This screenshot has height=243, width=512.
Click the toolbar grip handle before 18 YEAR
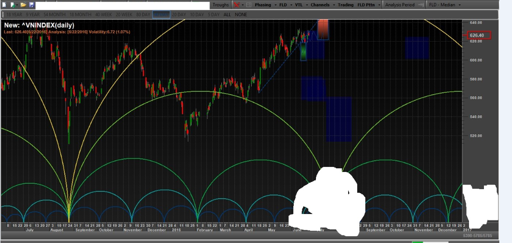[3, 14]
